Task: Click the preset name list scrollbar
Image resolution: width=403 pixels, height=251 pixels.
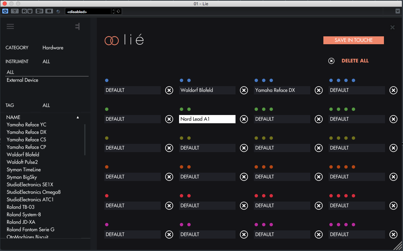Action: pos(85,140)
